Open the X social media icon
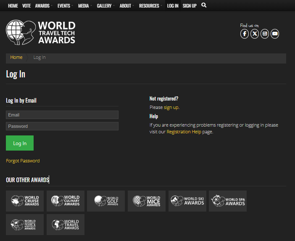The width and height of the screenshot is (295, 241). point(255,34)
